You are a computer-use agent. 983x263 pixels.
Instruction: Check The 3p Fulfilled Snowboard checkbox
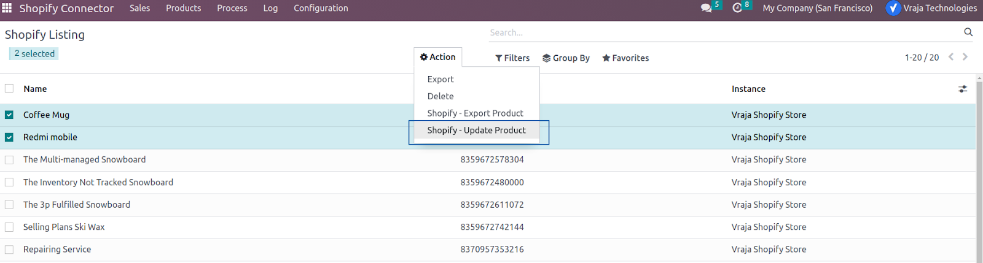9,205
